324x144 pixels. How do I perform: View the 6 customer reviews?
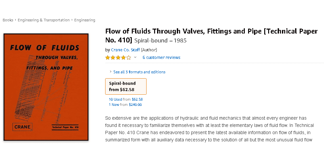(161, 58)
